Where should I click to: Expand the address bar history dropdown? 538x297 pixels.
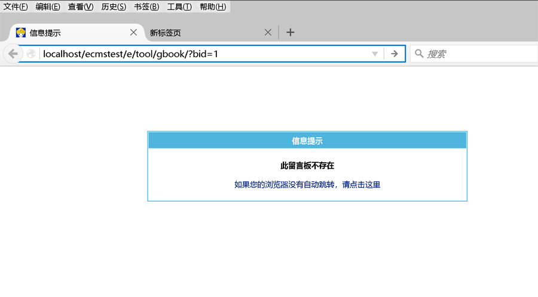point(375,54)
